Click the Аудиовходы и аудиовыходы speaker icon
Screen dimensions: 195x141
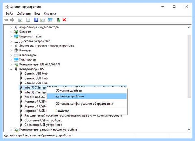click(16, 27)
